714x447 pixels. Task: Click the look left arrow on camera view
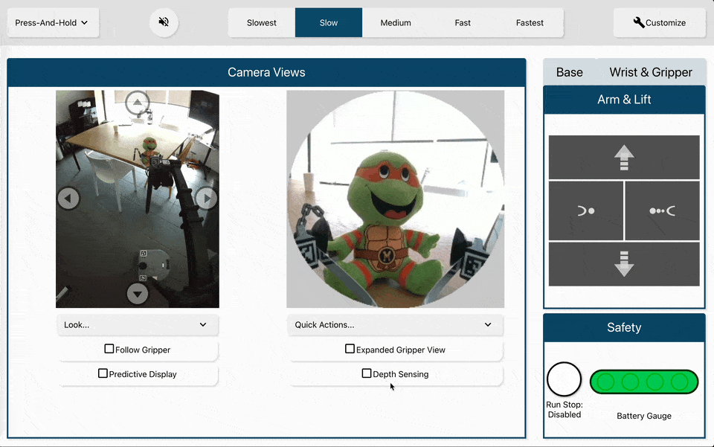pos(68,199)
